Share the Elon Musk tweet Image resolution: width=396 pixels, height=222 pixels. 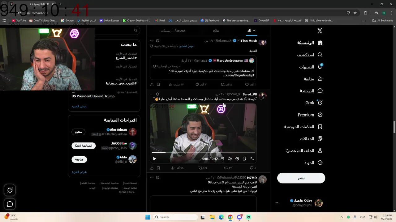152,84
